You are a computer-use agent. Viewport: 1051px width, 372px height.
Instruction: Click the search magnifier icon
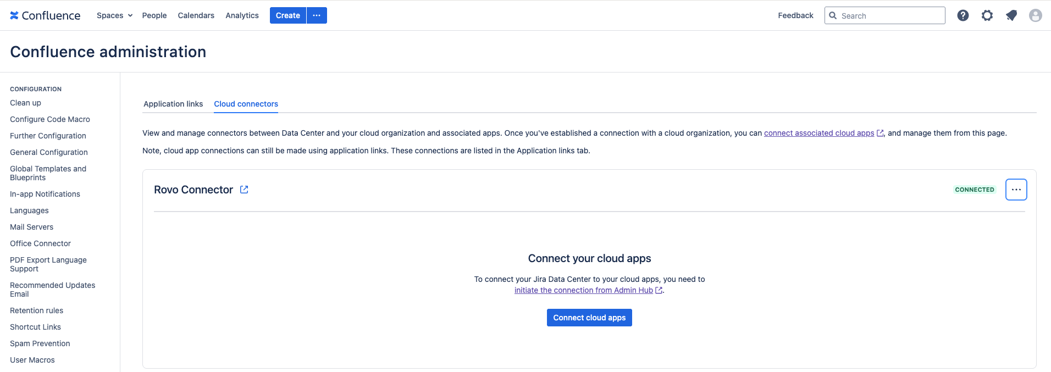tap(833, 15)
